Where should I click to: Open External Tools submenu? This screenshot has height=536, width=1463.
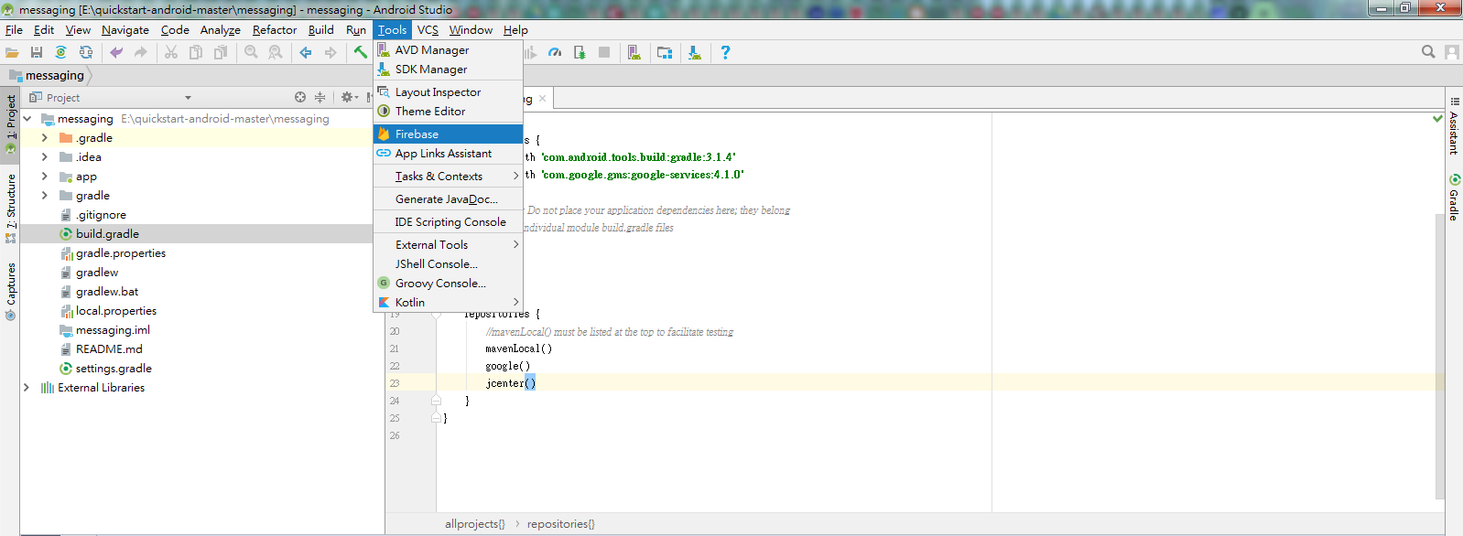coord(448,245)
